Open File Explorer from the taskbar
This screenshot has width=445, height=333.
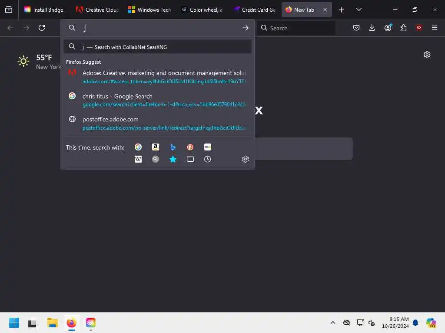point(53,323)
